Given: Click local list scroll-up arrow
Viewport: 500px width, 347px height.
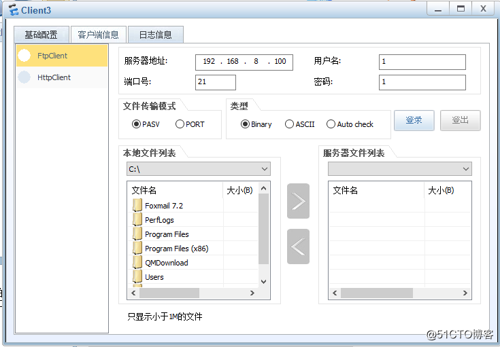Looking at the screenshot, I should pyautogui.click(x=263, y=188).
